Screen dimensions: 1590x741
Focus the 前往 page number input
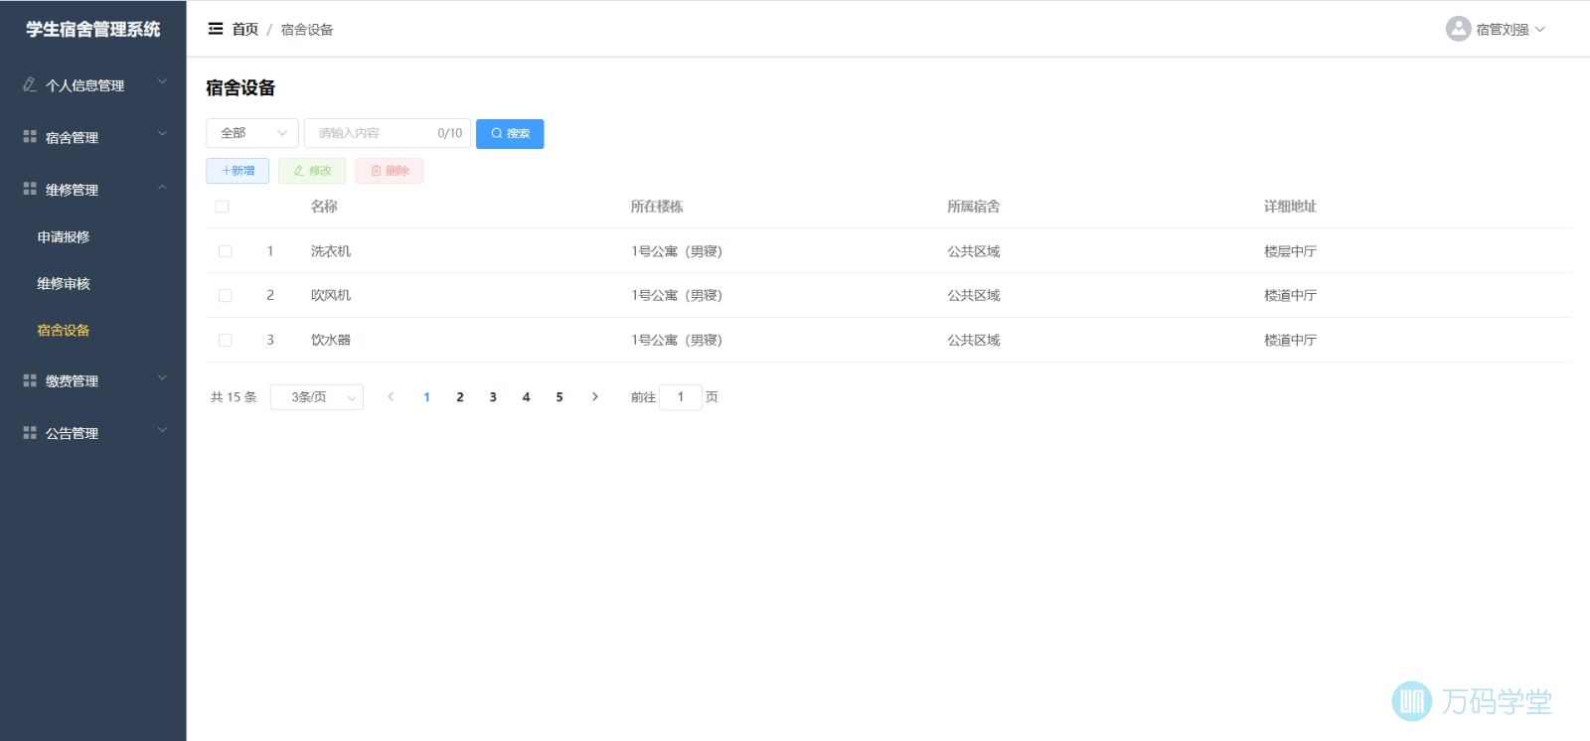click(x=681, y=397)
